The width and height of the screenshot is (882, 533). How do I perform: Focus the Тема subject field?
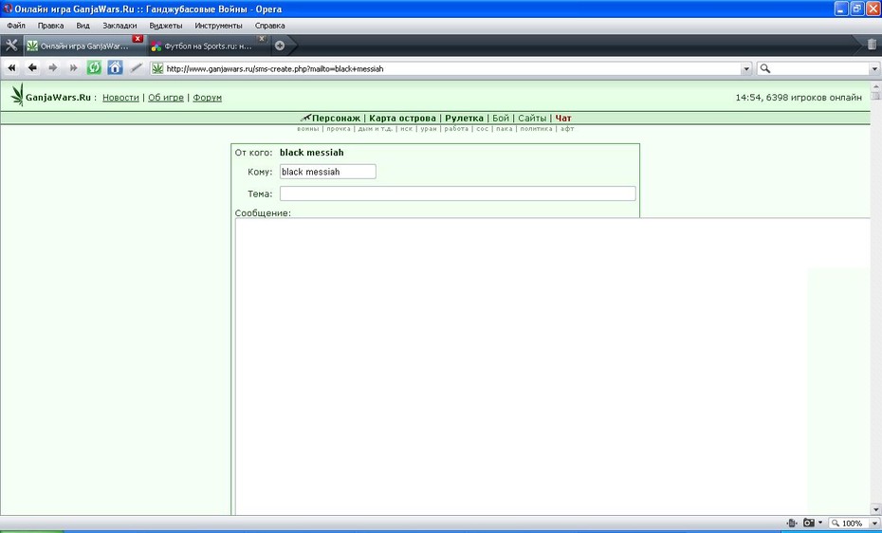[458, 193]
